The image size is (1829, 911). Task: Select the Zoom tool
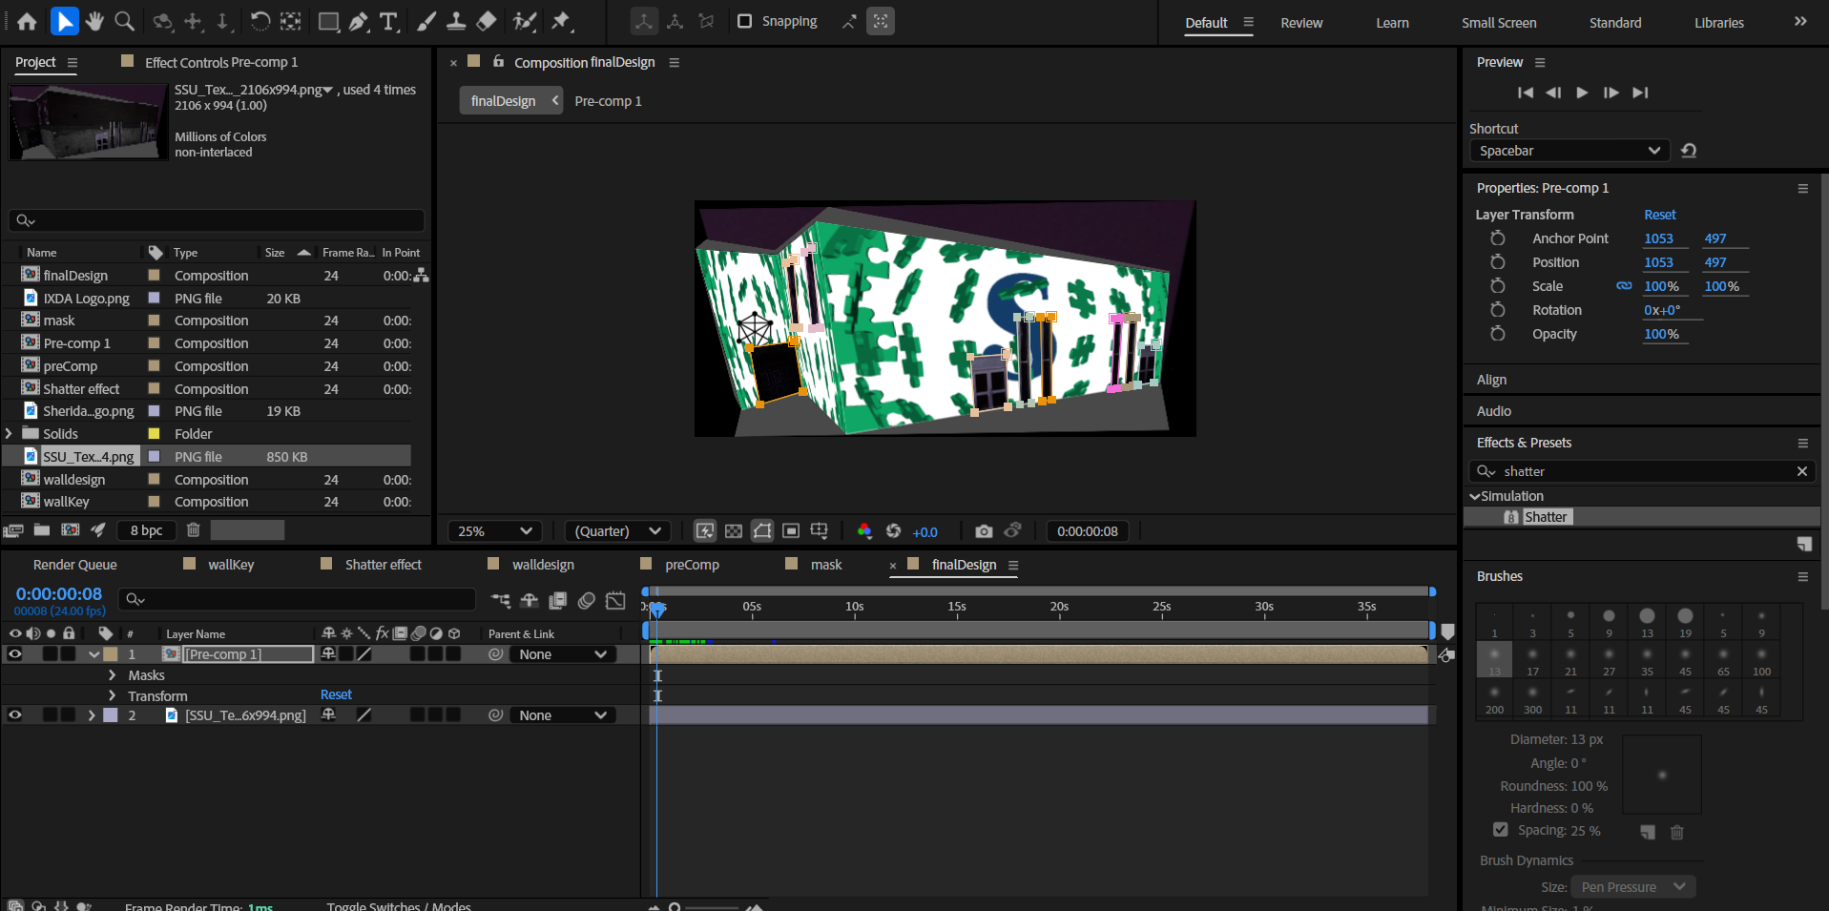pyautogui.click(x=124, y=21)
